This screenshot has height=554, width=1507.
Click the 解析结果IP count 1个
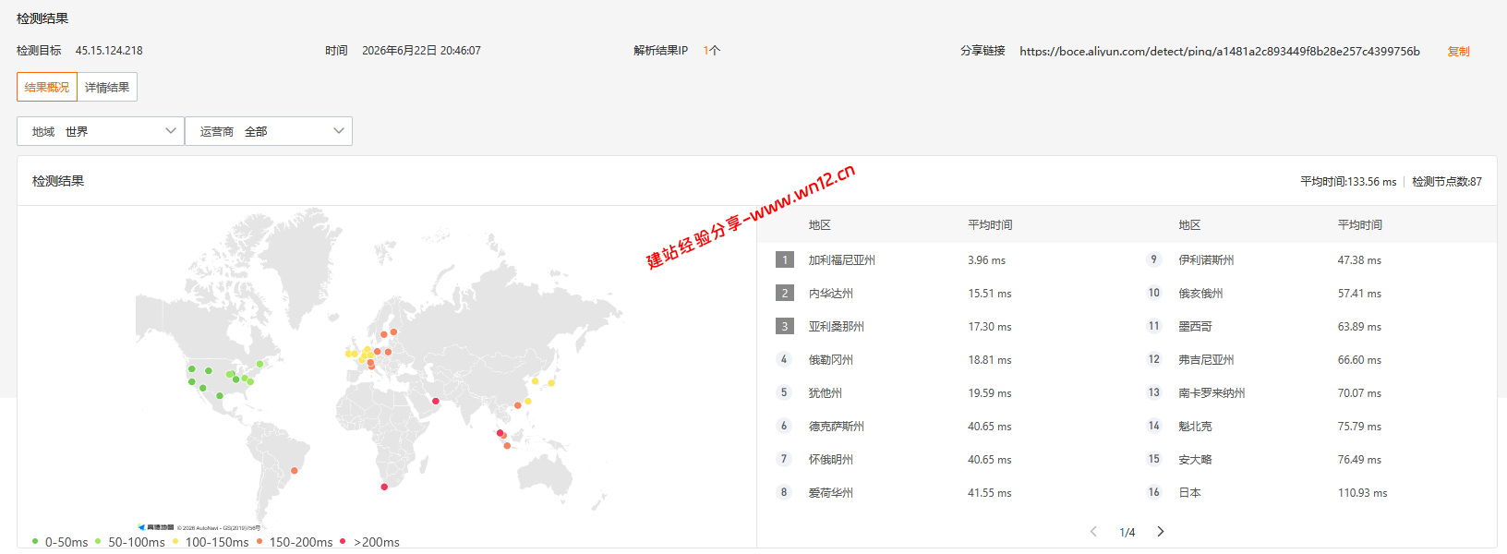711,51
